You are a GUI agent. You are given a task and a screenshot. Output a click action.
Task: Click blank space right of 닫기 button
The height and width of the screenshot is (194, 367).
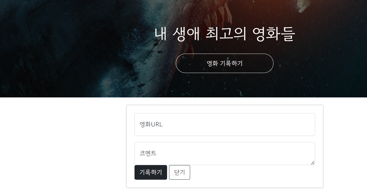tap(253, 172)
